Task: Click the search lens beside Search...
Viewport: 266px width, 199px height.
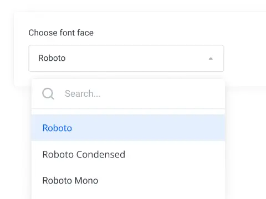Action: click(48, 93)
